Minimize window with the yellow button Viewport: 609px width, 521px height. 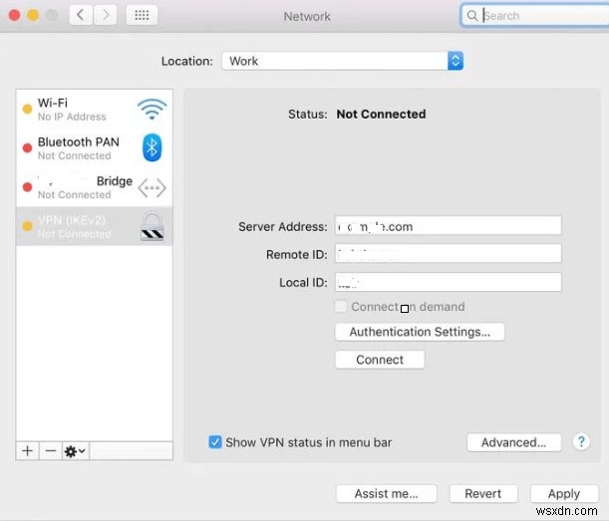[33, 15]
